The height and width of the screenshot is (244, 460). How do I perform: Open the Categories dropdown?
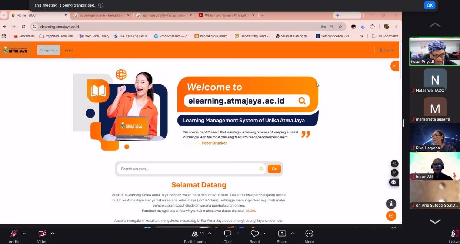tap(49, 50)
